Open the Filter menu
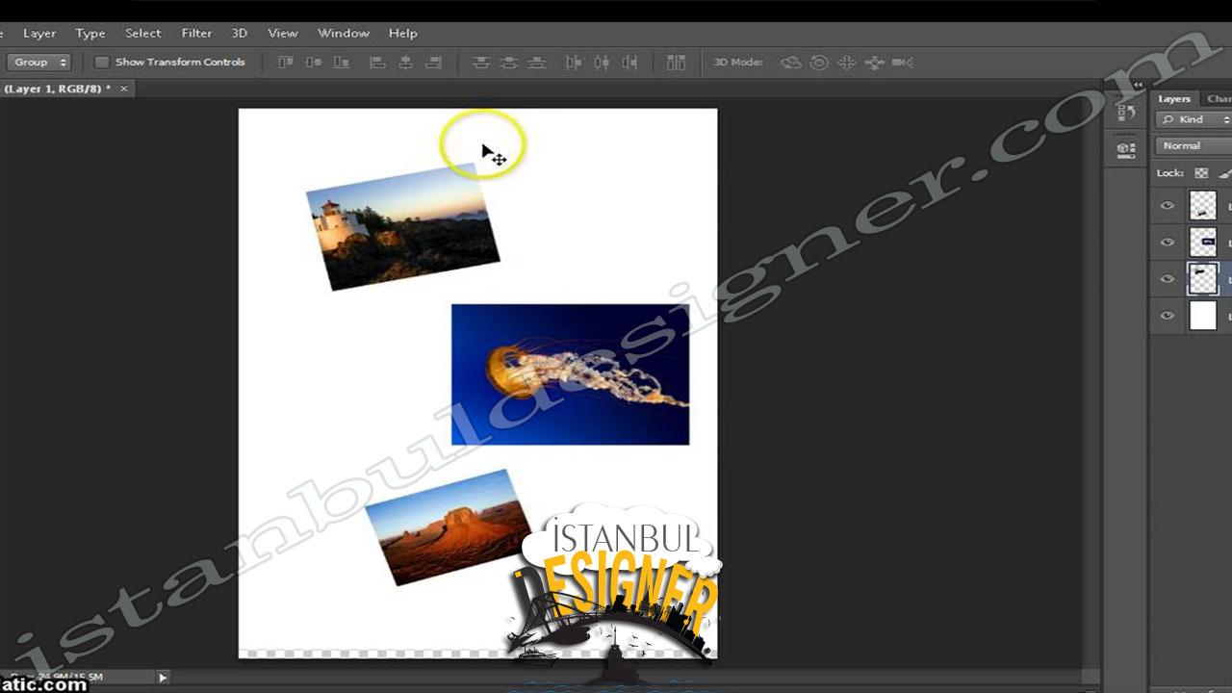 [x=196, y=33]
